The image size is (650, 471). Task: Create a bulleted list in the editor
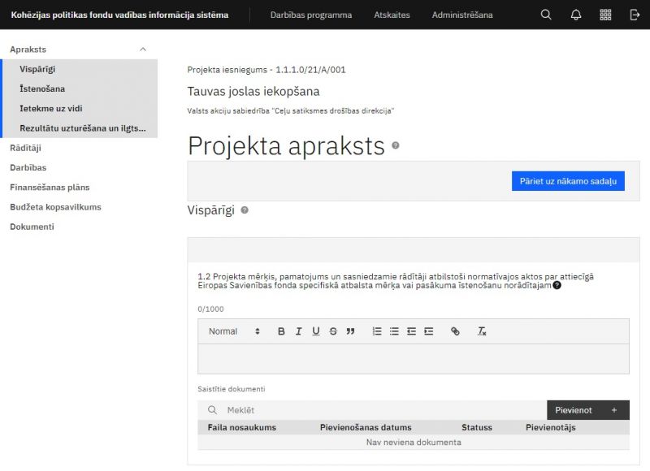(x=393, y=331)
